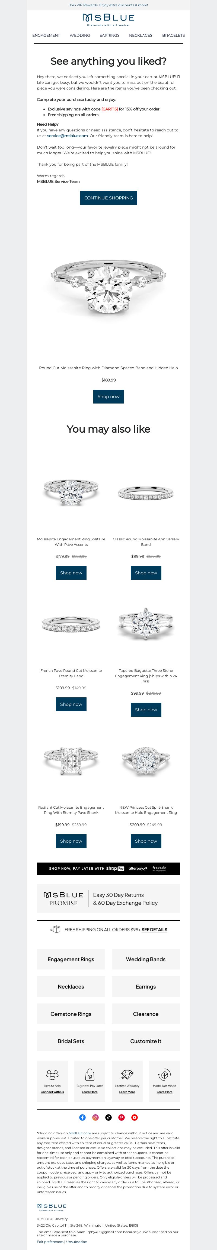
Task: Open the Instagram social icon
Action: coord(95,1117)
